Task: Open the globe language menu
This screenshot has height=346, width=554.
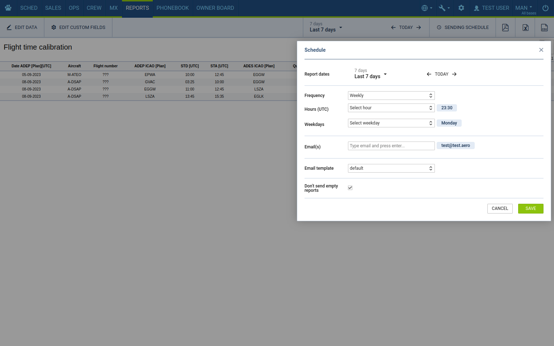Action: coord(427,8)
